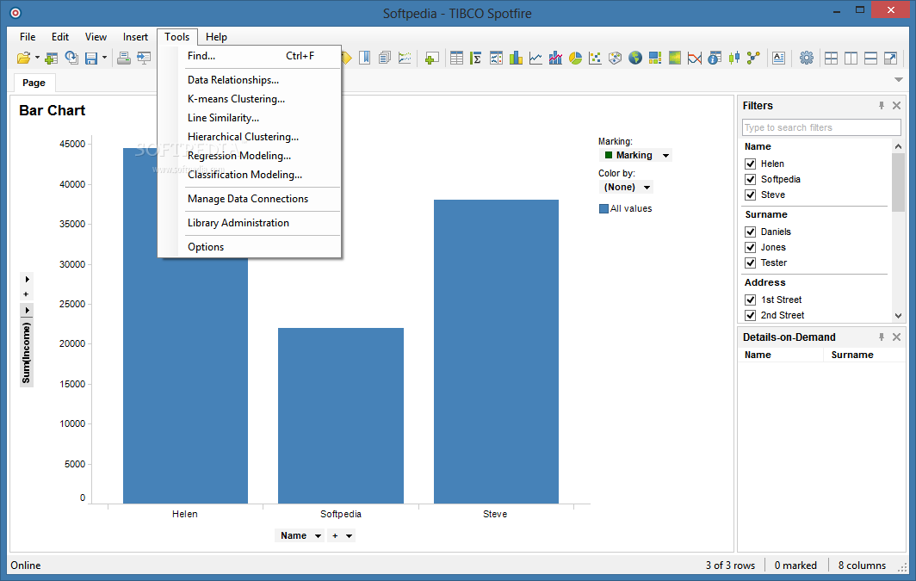Viewport: 916px width, 581px height.
Task: Insert a Graphical Table visualization
Action: [496, 58]
